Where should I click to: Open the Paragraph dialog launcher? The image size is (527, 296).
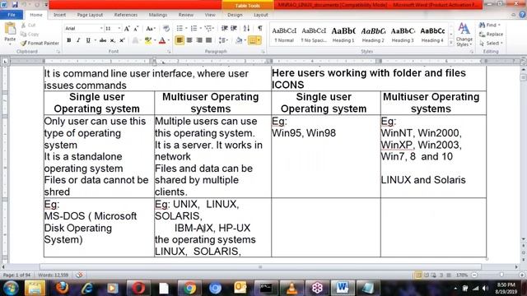tap(263, 52)
